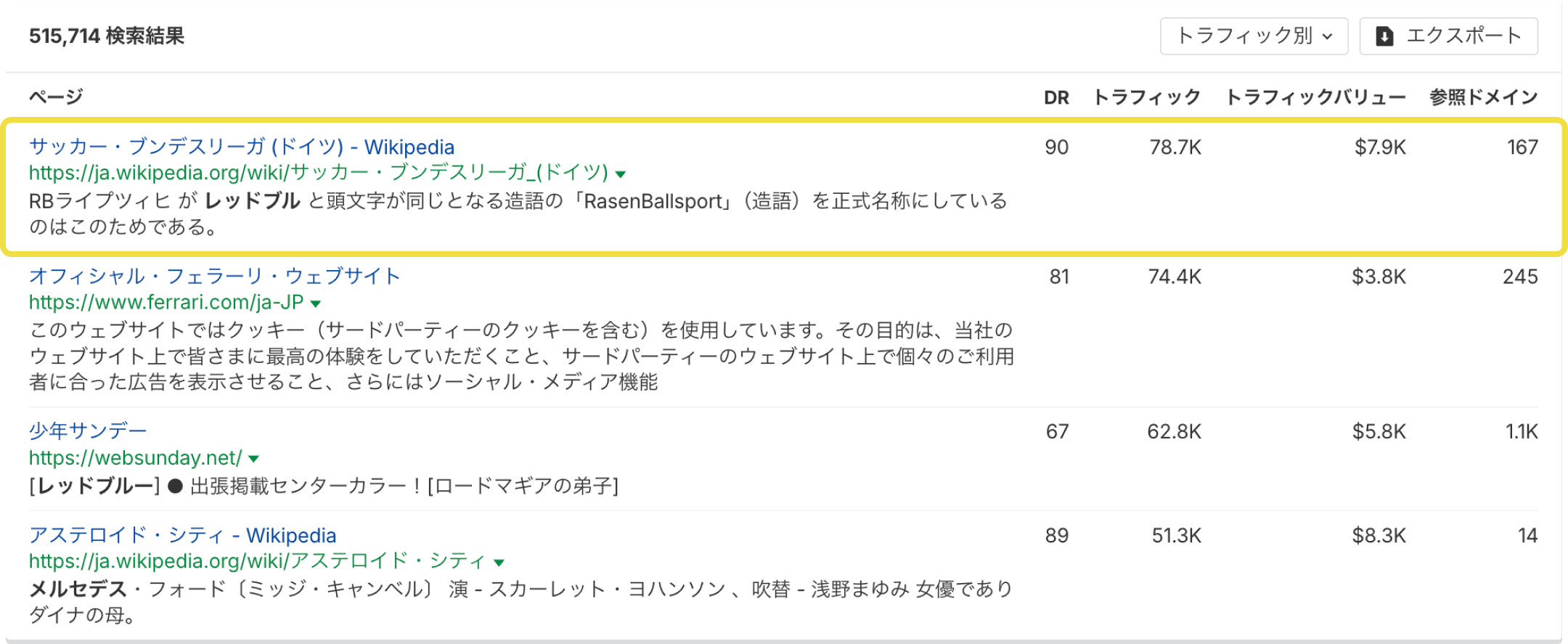Image resolution: width=1568 pixels, height=644 pixels.
Task: Open the オフィシャル・フェラーリ・ウェブサイト title link
Action: (x=214, y=276)
